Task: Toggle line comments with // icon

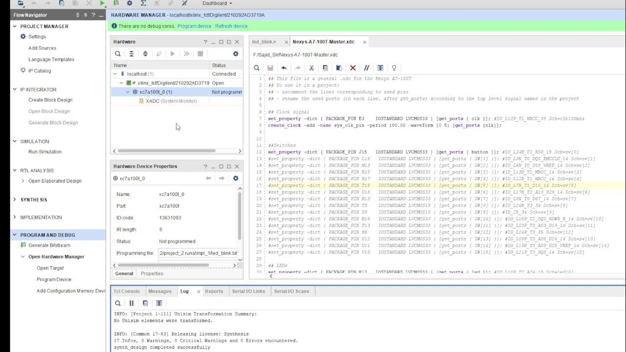Action: pyautogui.click(x=366, y=68)
